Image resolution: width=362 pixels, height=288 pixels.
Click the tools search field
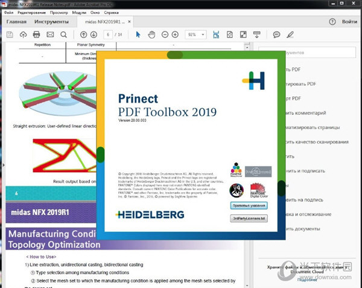(307, 53)
